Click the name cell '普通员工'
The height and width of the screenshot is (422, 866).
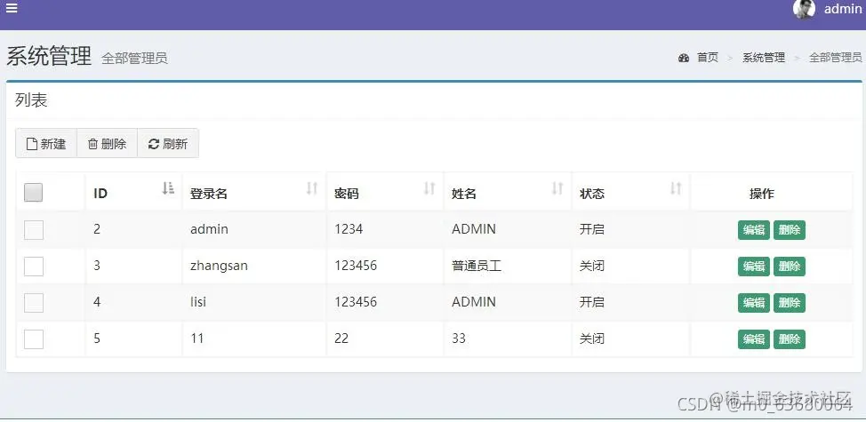(x=476, y=266)
